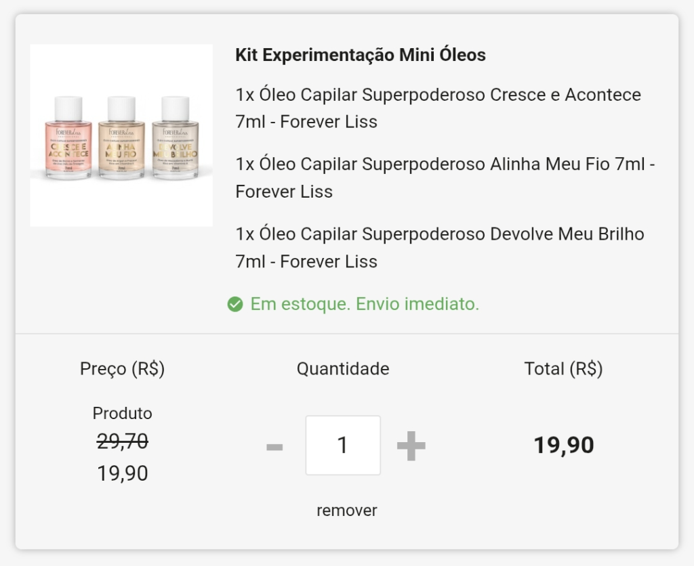Select the quantity input field
The width and height of the screenshot is (694, 566).
click(x=343, y=445)
